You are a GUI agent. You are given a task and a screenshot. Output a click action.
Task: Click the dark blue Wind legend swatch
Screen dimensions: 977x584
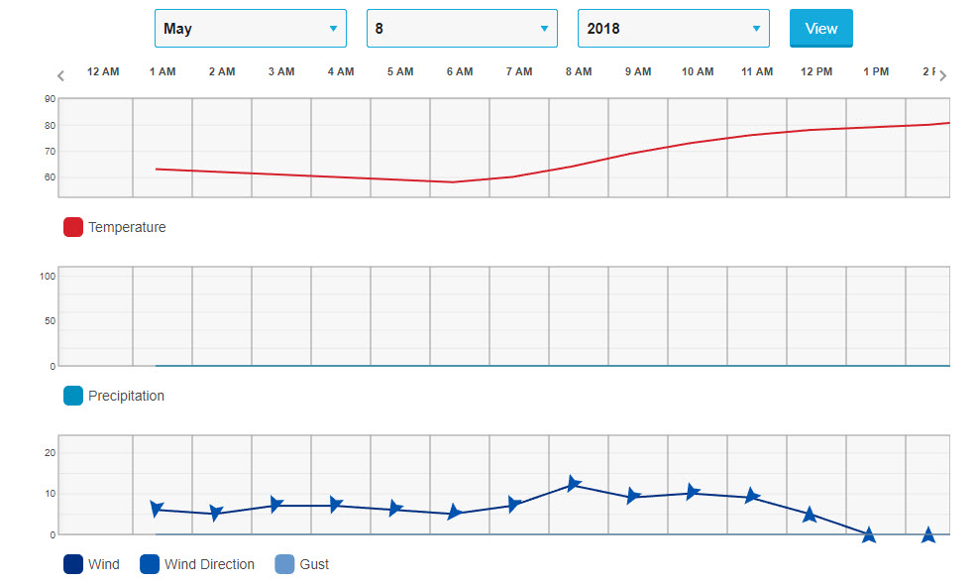tap(73, 564)
